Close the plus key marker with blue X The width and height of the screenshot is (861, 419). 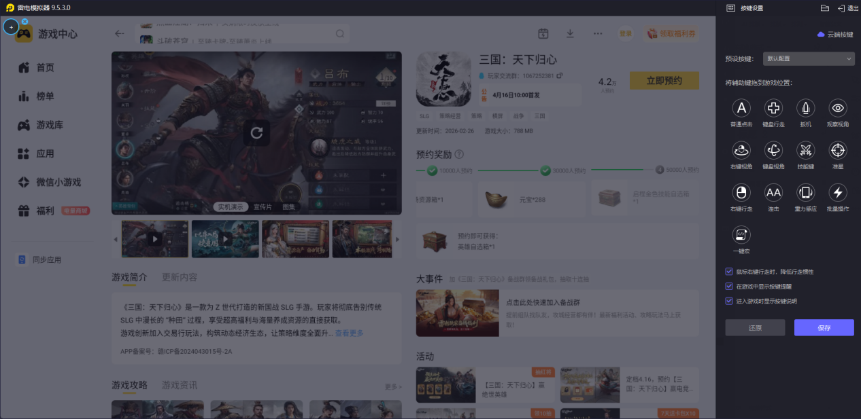click(24, 22)
